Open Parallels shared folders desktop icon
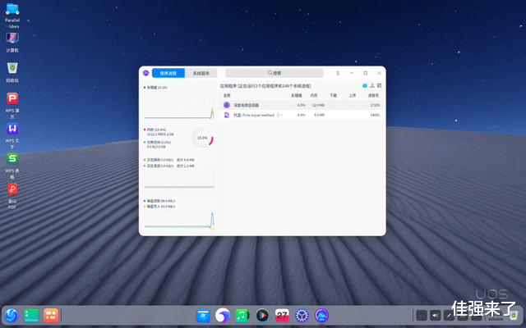The width and height of the screenshot is (526, 328). 12,16
